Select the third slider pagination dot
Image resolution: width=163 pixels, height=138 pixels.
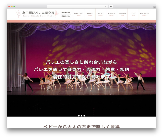84,116
